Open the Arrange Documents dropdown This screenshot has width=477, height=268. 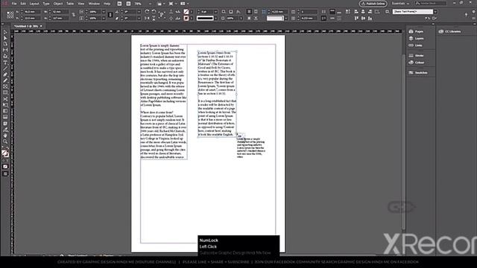(x=184, y=4)
